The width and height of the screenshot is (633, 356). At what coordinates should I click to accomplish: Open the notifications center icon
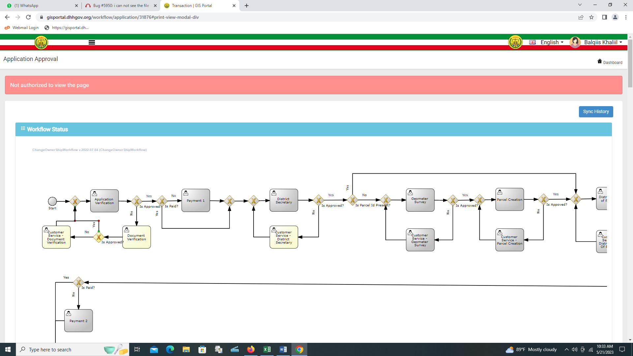[x=622, y=349]
